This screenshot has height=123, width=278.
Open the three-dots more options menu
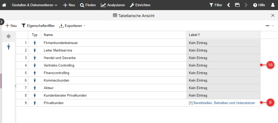click(268, 26)
